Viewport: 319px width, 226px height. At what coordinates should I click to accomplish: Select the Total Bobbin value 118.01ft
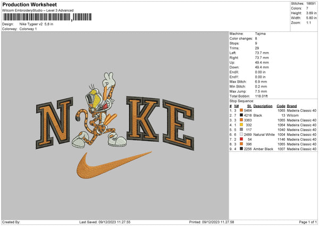click(x=262, y=96)
